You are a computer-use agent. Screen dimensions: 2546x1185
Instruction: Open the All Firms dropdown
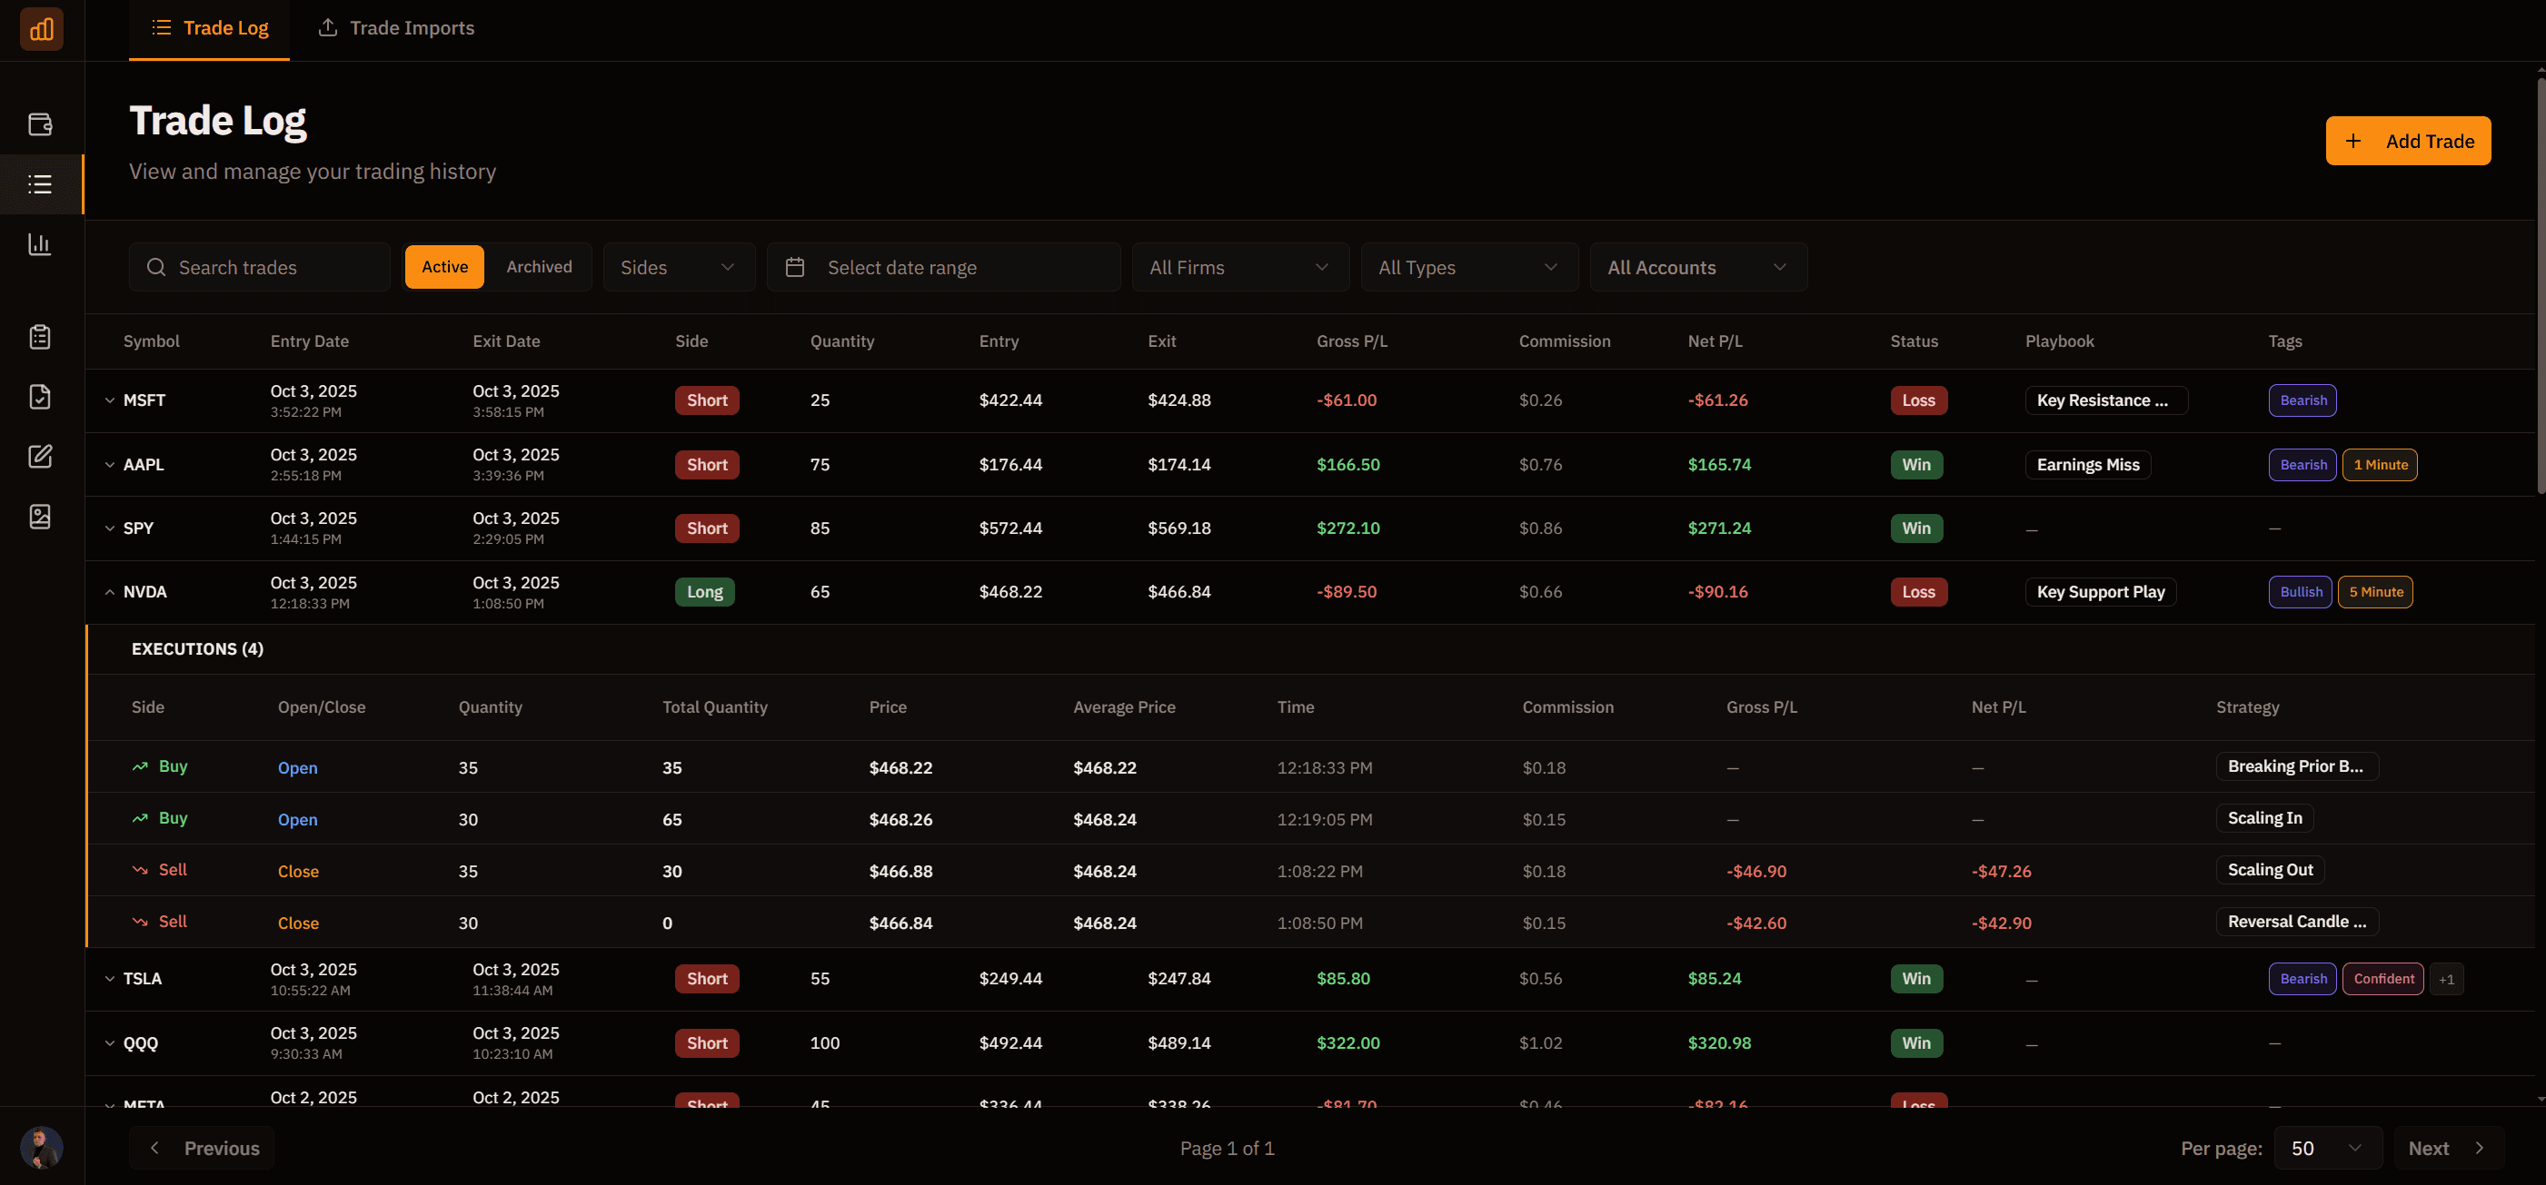(1240, 267)
